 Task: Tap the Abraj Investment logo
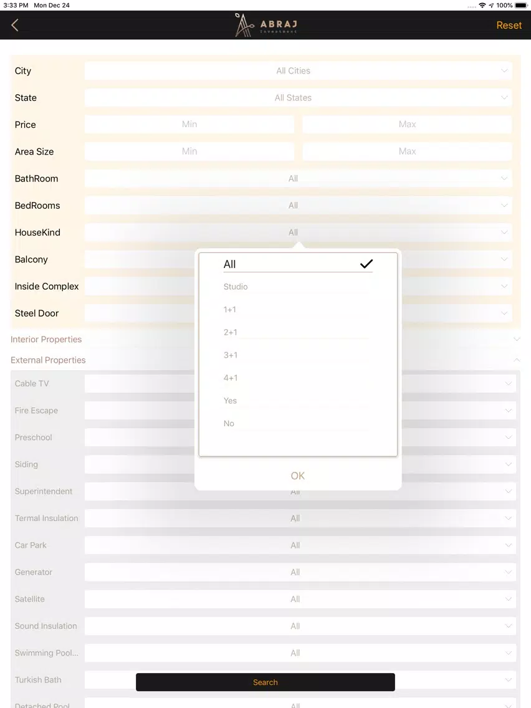tap(266, 25)
